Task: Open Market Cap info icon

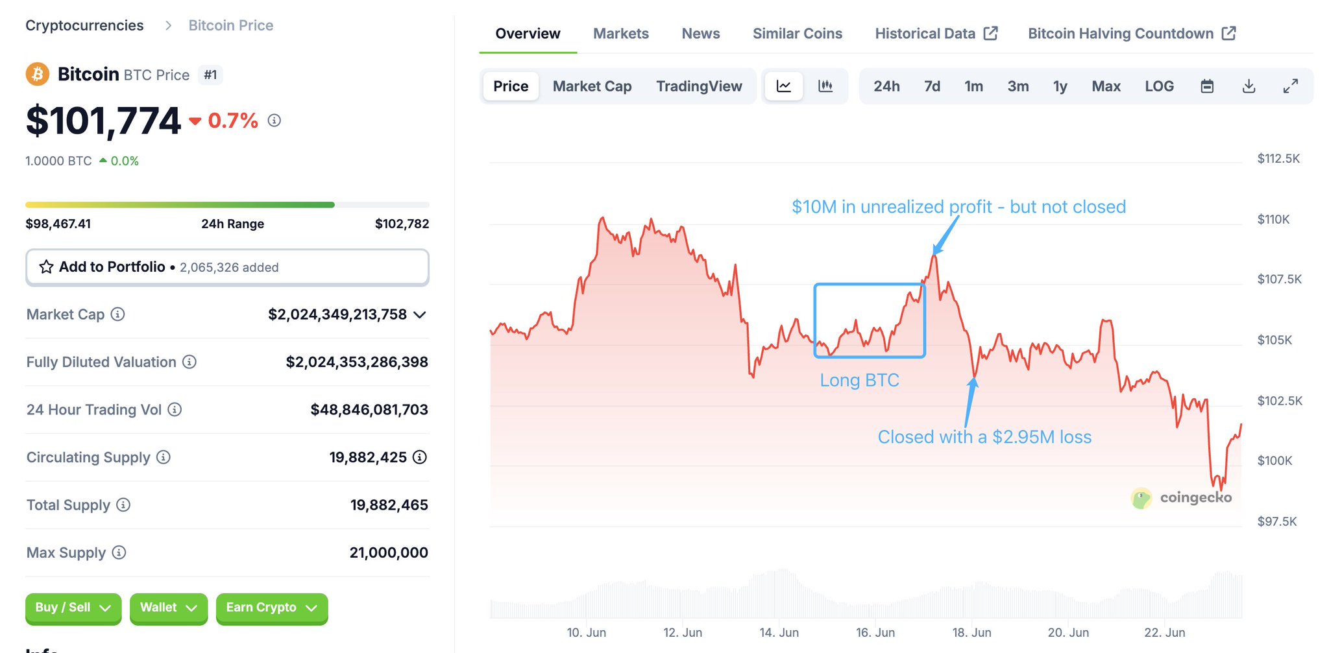Action: point(117,315)
